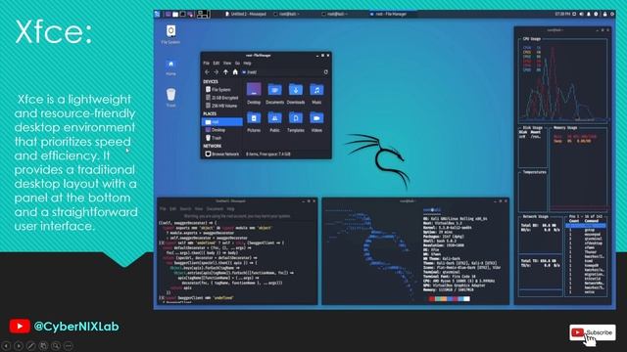Open the Trash desktop icon

point(170,98)
